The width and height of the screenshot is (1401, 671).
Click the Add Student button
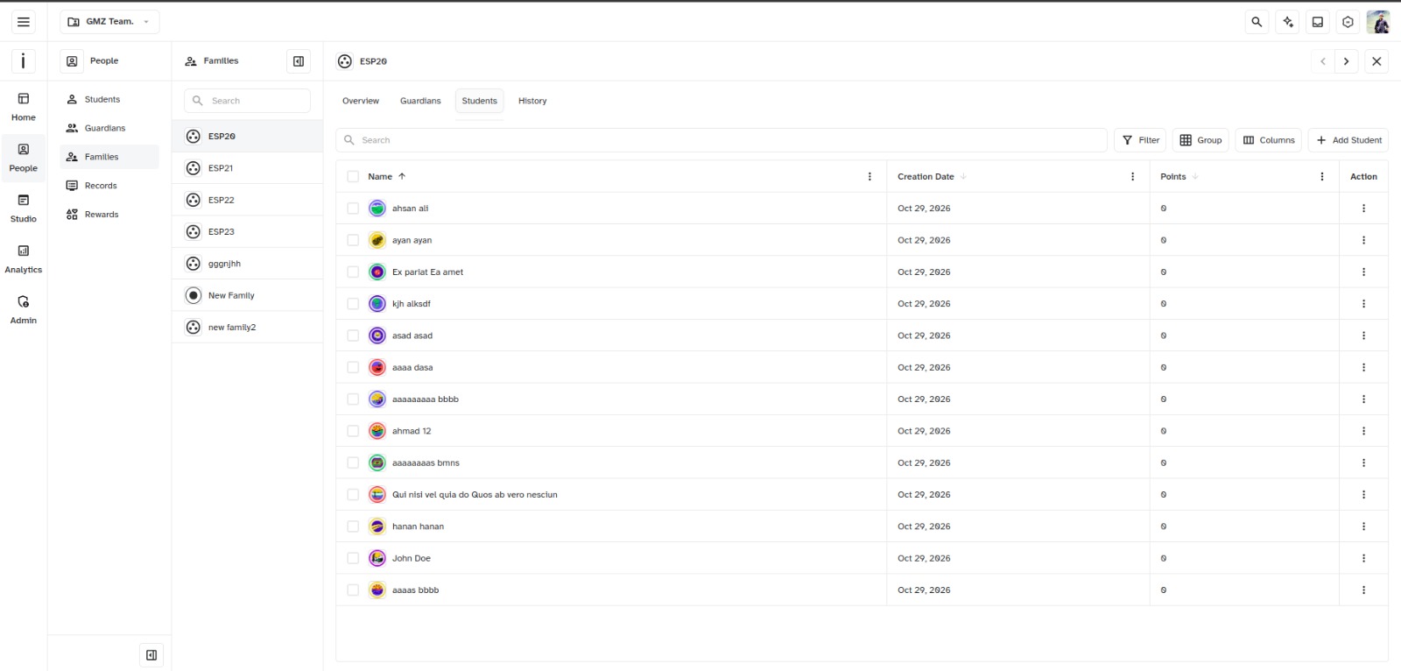[x=1348, y=140]
